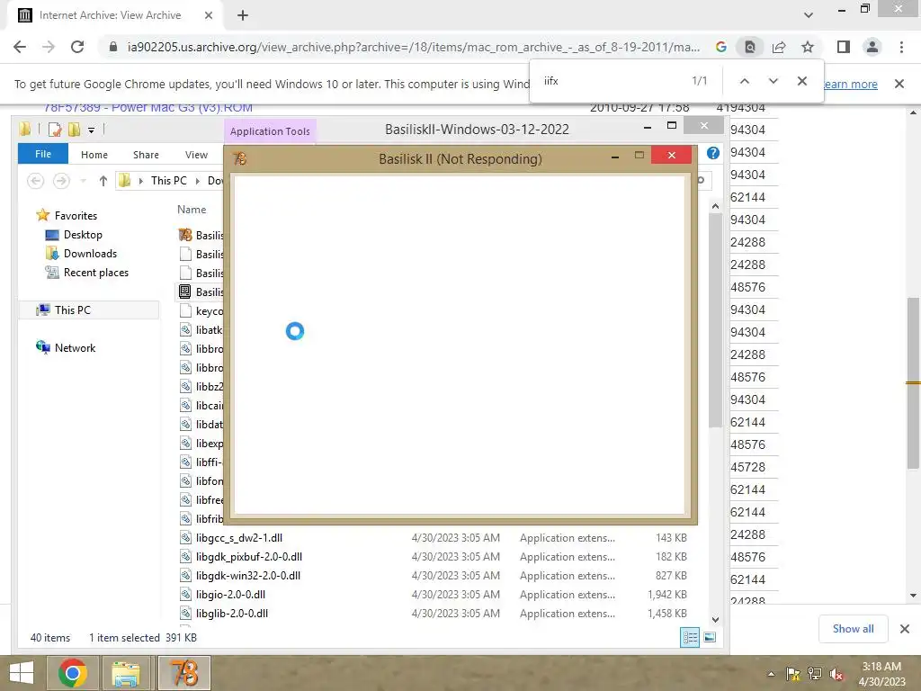Click the address bar URL
Viewport: 921px width, 691px height.
414,47
